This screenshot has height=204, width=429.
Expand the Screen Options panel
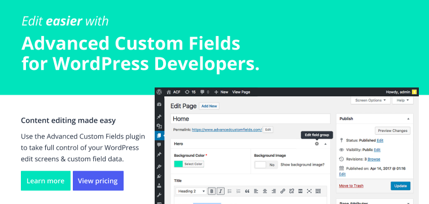370,100
